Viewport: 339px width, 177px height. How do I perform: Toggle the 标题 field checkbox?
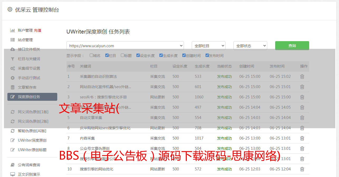[122, 55]
